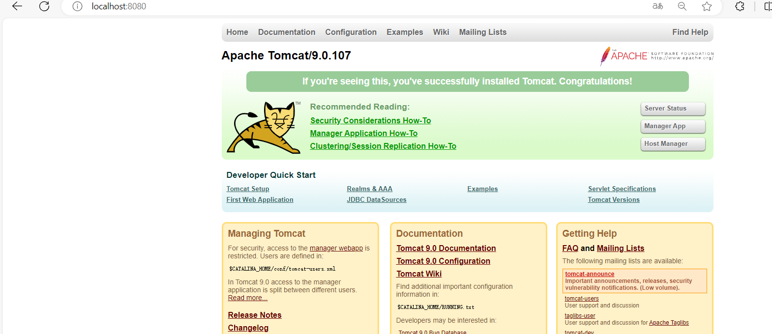Open Documentation in the top navigation
The height and width of the screenshot is (334, 772).
(x=287, y=32)
